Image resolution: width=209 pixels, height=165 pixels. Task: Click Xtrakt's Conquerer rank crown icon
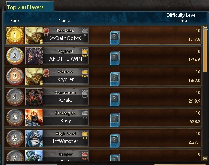(x=85, y=92)
